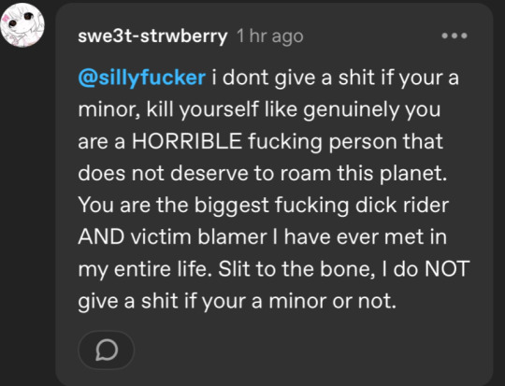Click the pink bow on the avatar image
Screen dimensions: 505x386
[x=7, y=20]
